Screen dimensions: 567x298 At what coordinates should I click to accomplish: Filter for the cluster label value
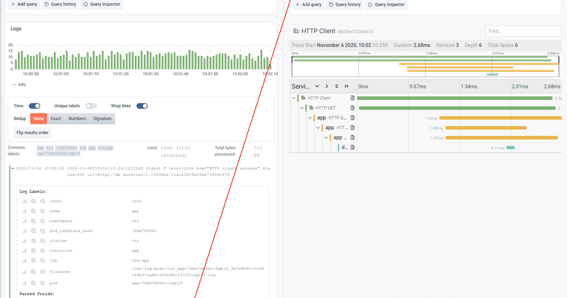(x=34, y=241)
